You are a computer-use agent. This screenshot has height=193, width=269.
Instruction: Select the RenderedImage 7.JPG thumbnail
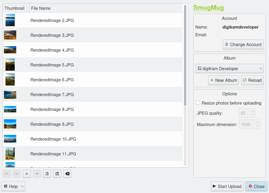coord(10,95)
